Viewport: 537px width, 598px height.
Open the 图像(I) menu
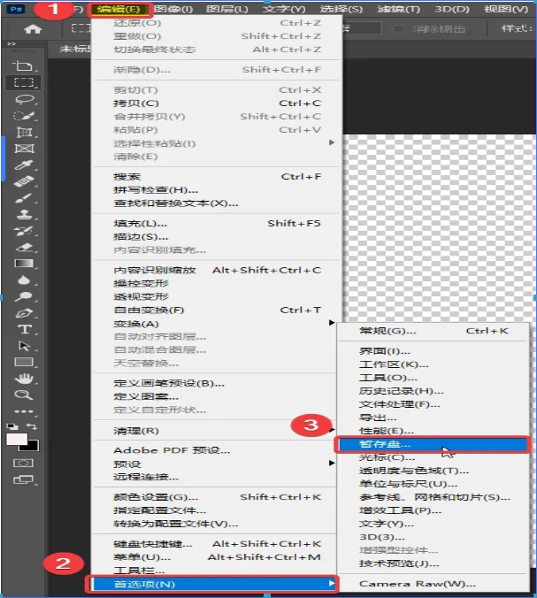click(x=173, y=9)
